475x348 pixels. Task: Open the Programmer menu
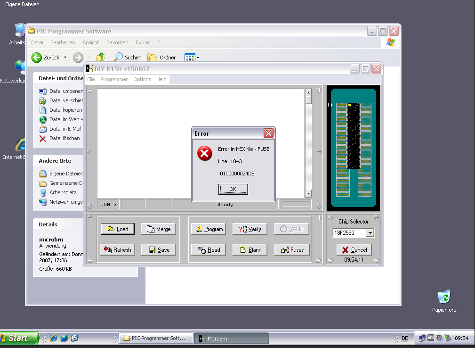point(114,79)
